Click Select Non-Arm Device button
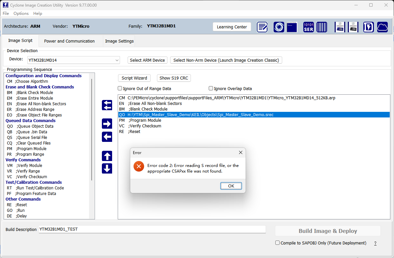 point(226,60)
